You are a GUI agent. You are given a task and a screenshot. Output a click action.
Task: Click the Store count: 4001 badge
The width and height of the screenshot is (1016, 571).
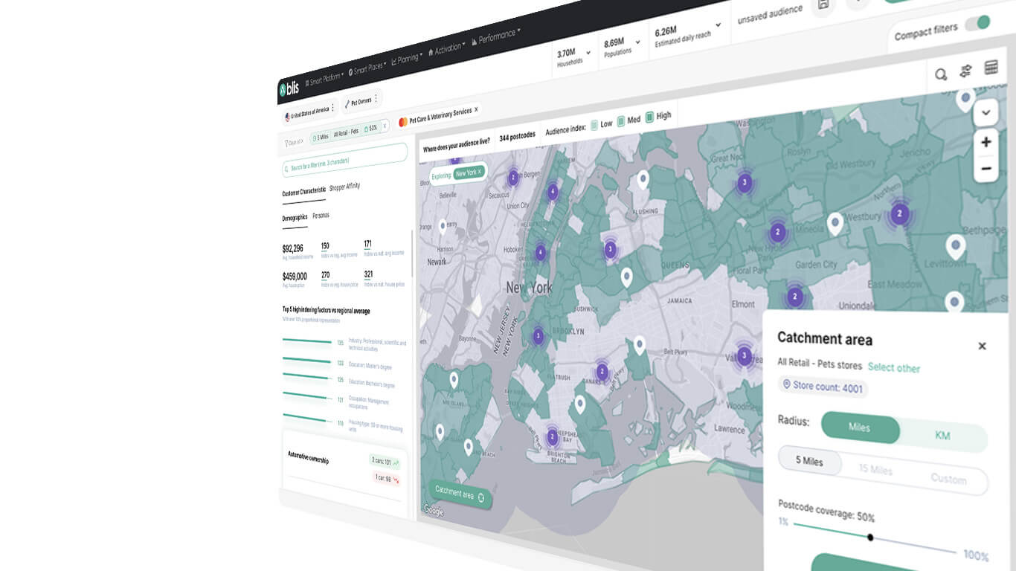(823, 386)
